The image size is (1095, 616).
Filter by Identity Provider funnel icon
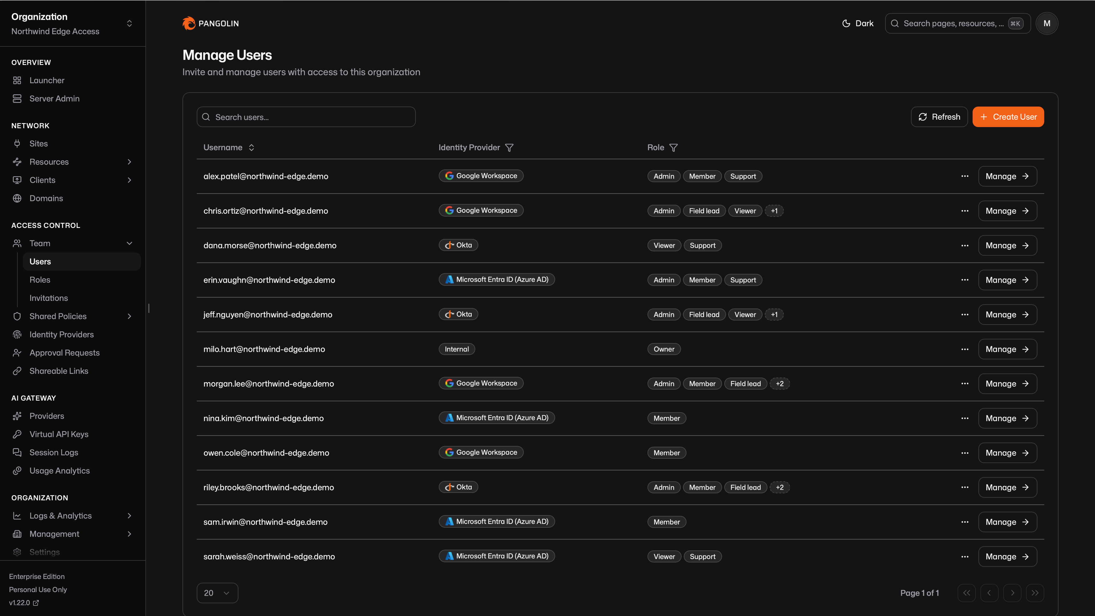(x=509, y=147)
